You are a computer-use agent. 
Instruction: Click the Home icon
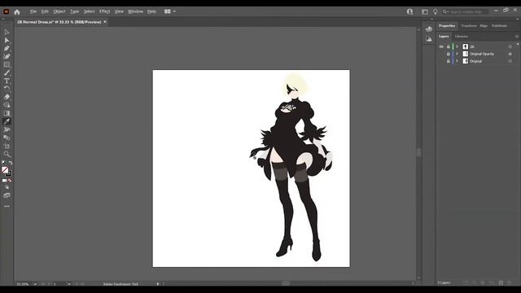pyautogui.click(x=17, y=11)
